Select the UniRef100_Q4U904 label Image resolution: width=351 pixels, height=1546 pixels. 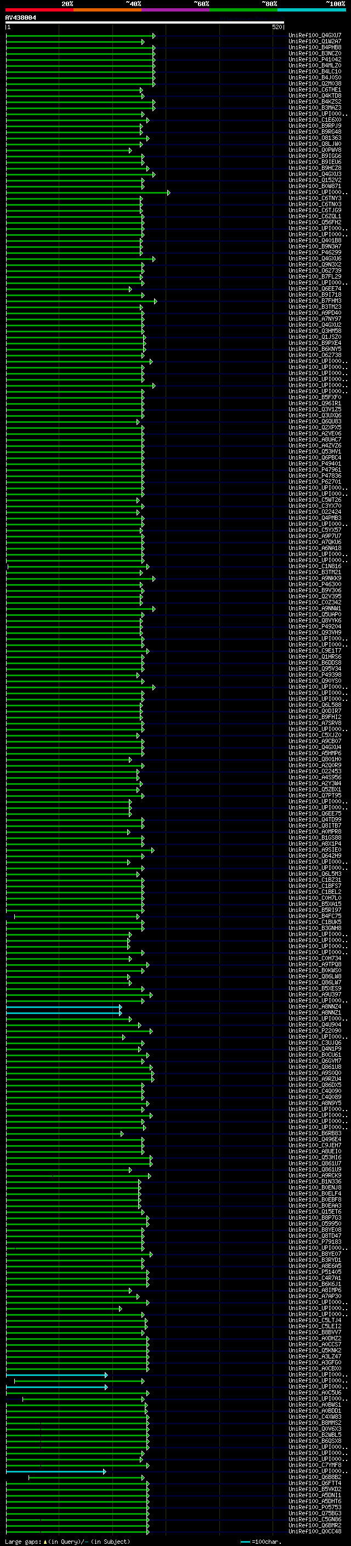click(x=315, y=1024)
